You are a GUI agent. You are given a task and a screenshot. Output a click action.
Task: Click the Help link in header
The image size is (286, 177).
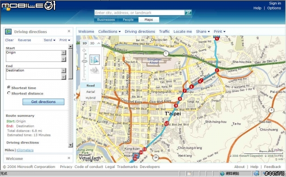coord(257,8)
